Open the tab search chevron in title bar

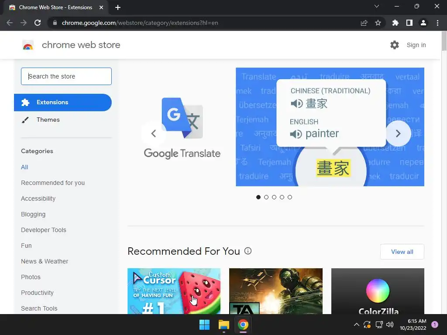[x=377, y=6]
